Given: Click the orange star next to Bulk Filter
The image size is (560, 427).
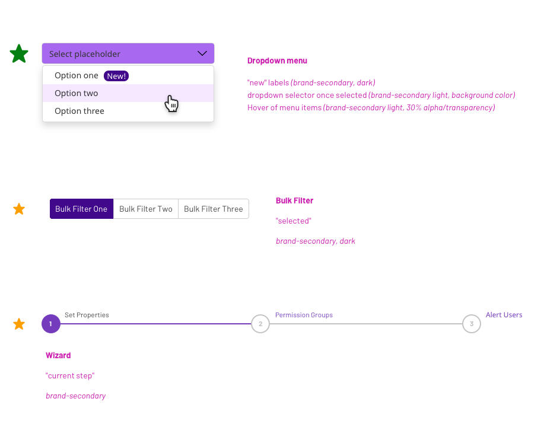Looking at the screenshot, I should click(19, 209).
